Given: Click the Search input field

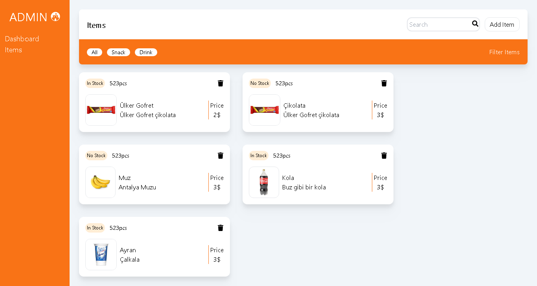Looking at the screenshot, I should click(436, 24).
